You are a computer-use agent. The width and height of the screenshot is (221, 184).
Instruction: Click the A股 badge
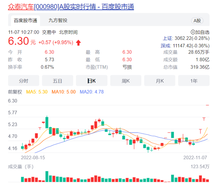pyautogui.click(x=197, y=21)
